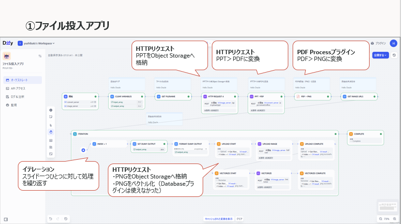Screen dimensions: 401x224
Task: Click the iteration start home icon
Action: [x=83, y=150]
